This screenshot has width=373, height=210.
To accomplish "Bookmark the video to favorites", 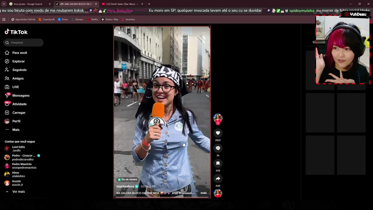I will [x=218, y=163].
